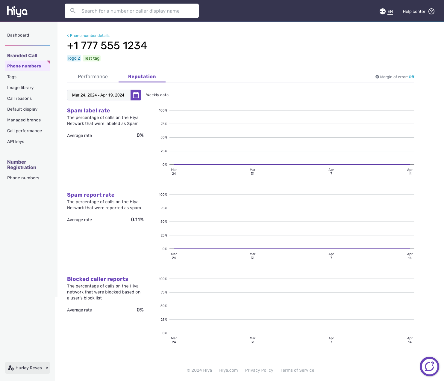Open Call performance in sidebar
This screenshot has width=444, height=381.
tap(25, 131)
